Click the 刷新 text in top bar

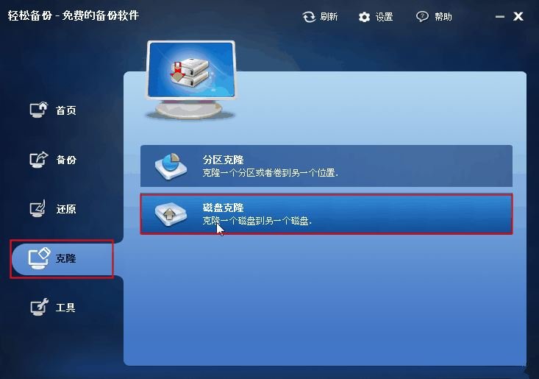(329, 16)
